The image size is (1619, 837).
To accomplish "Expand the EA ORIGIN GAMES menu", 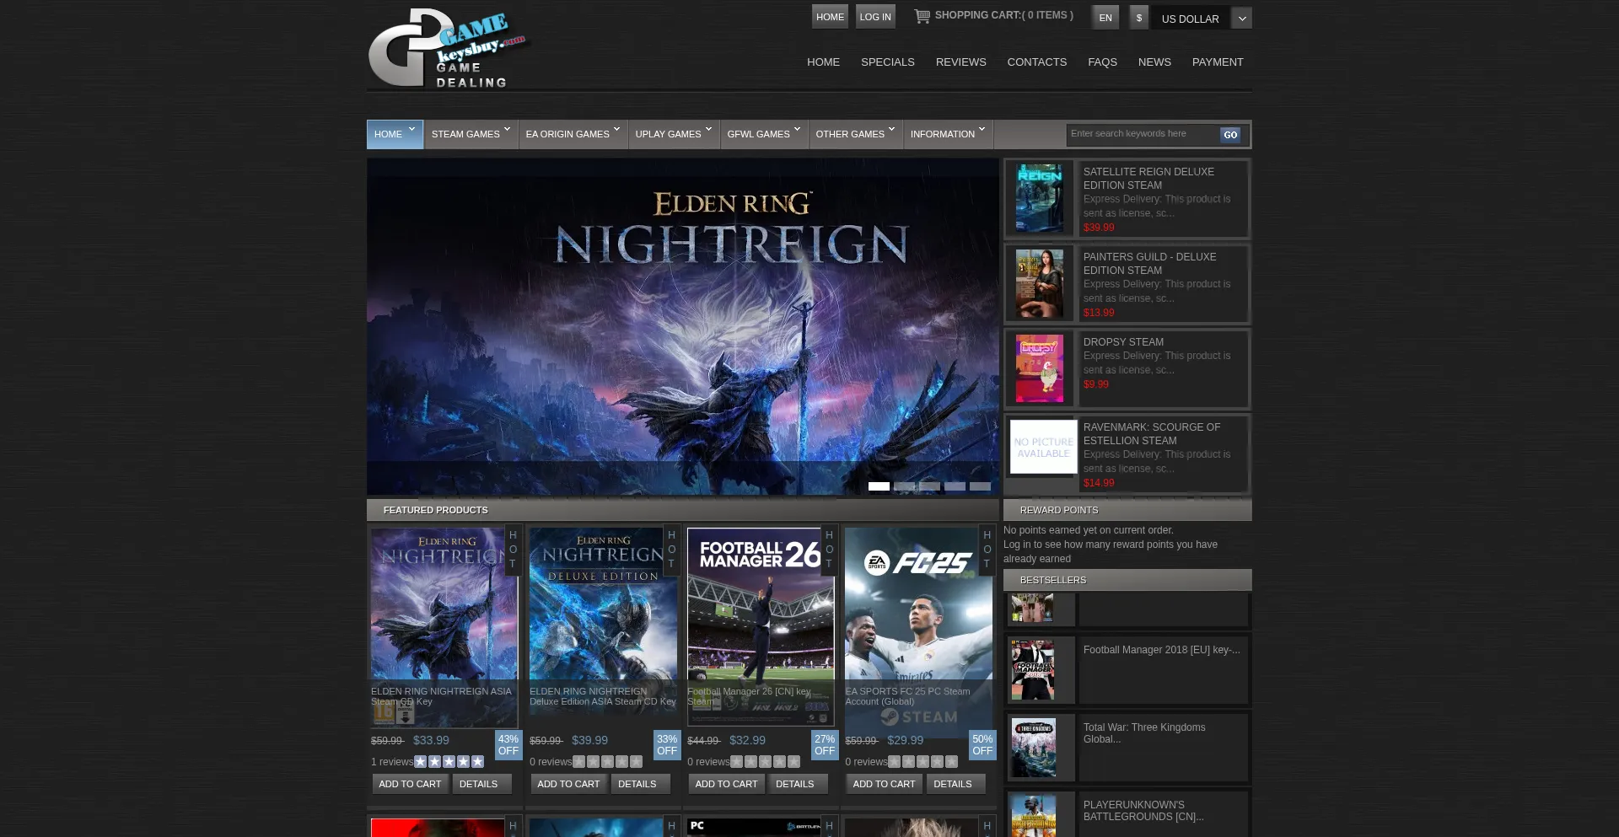I will [x=573, y=134].
